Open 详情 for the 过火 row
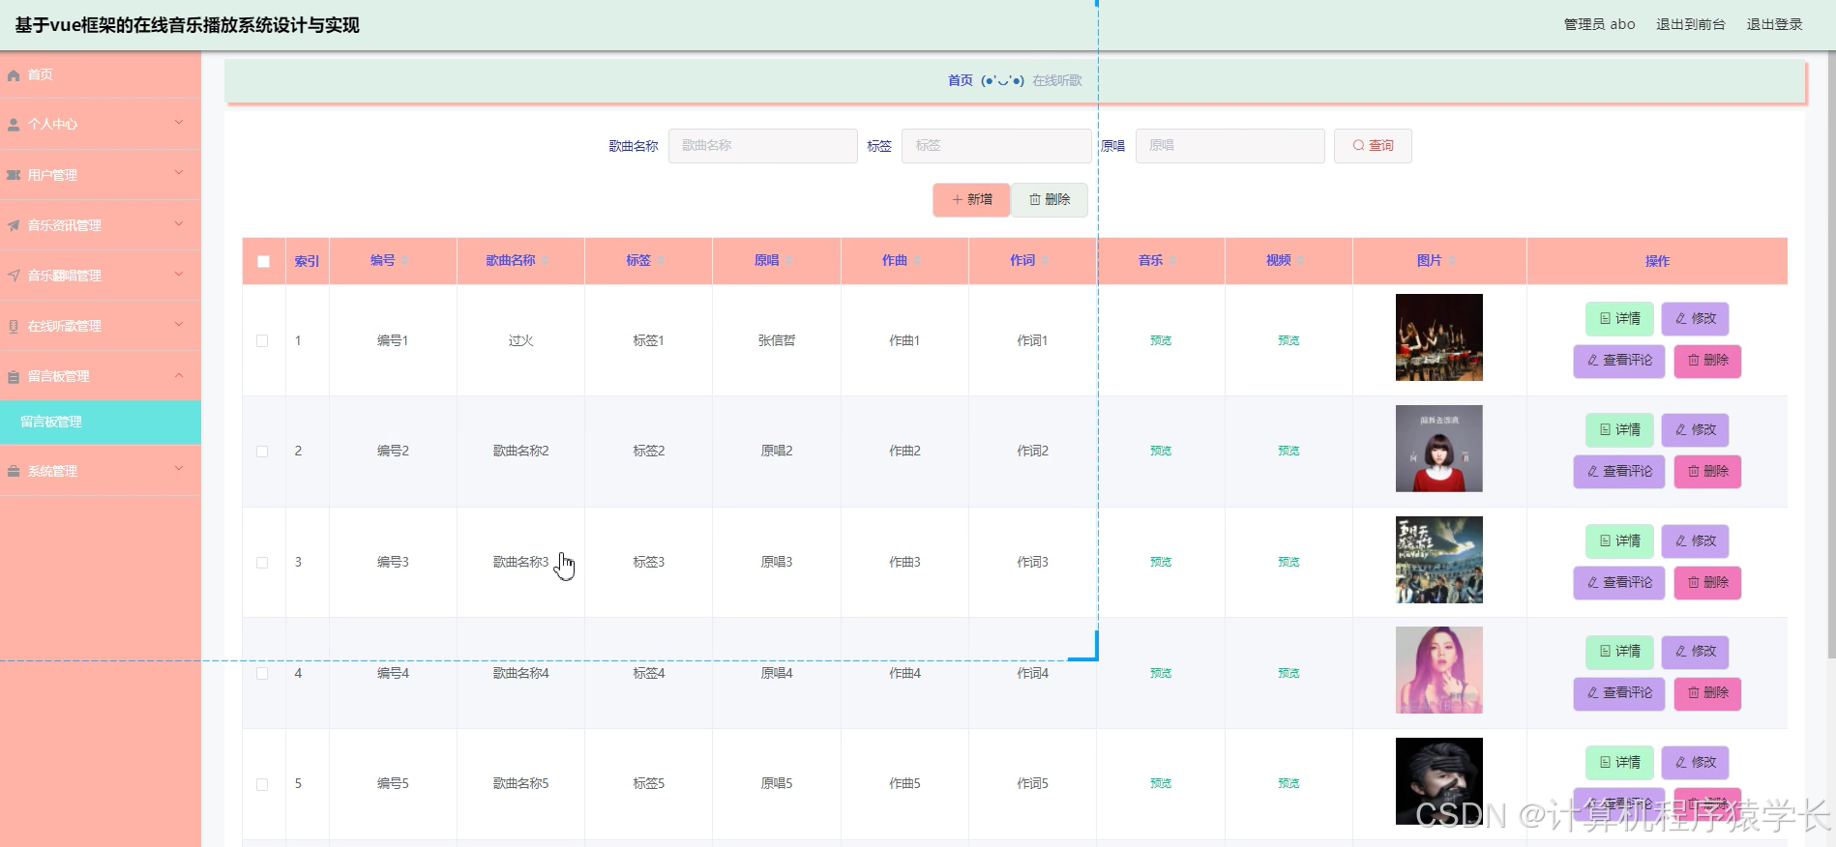This screenshot has height=847, width=1836. point(1620,319)
